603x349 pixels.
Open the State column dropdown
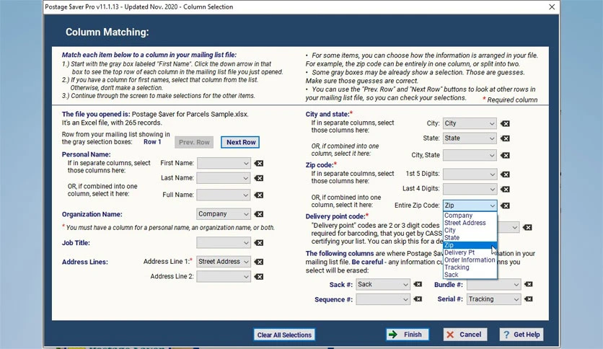click(470, 138)
